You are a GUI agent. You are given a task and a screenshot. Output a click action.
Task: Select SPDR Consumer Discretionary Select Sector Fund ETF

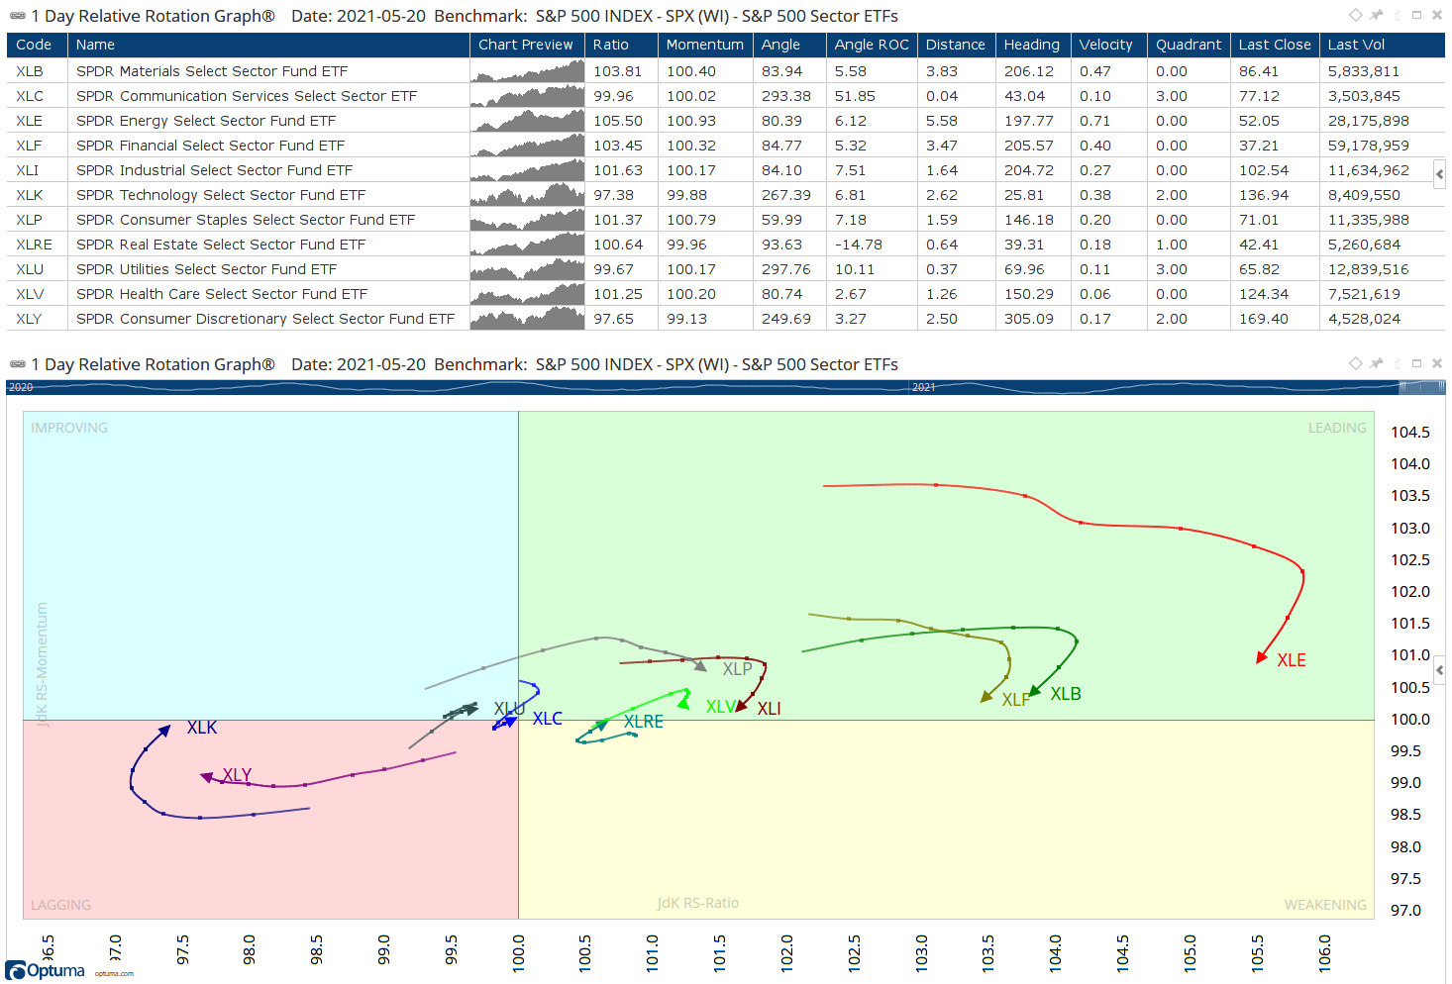coord(265,319)
